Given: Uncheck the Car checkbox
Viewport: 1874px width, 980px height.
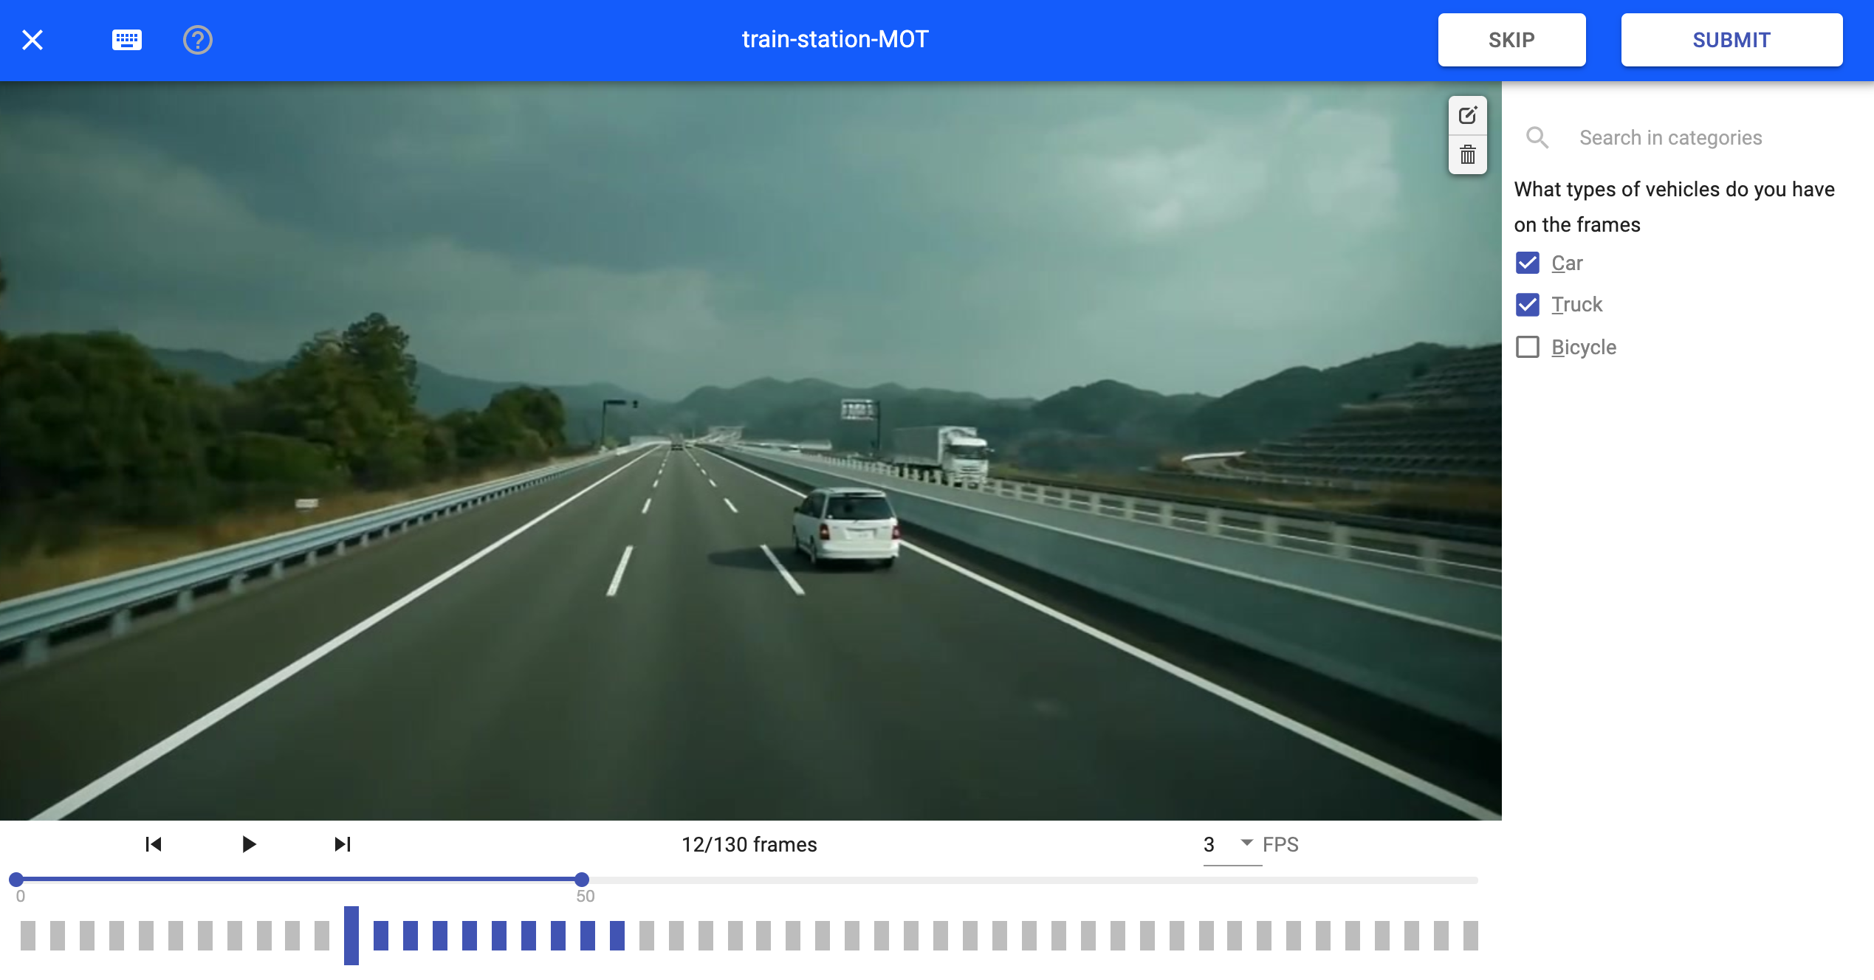Looking at the screenshot, I should (x=1527, y=263).
